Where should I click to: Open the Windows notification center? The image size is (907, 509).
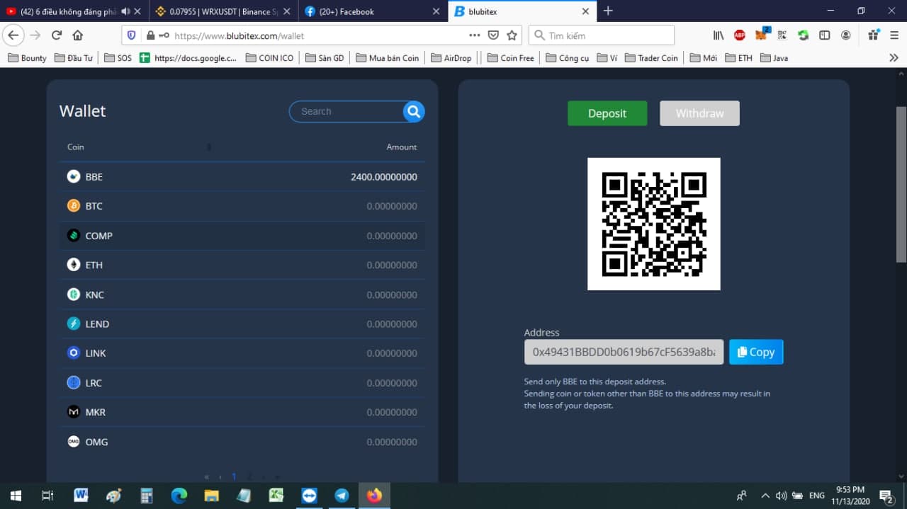coord(886,496)
